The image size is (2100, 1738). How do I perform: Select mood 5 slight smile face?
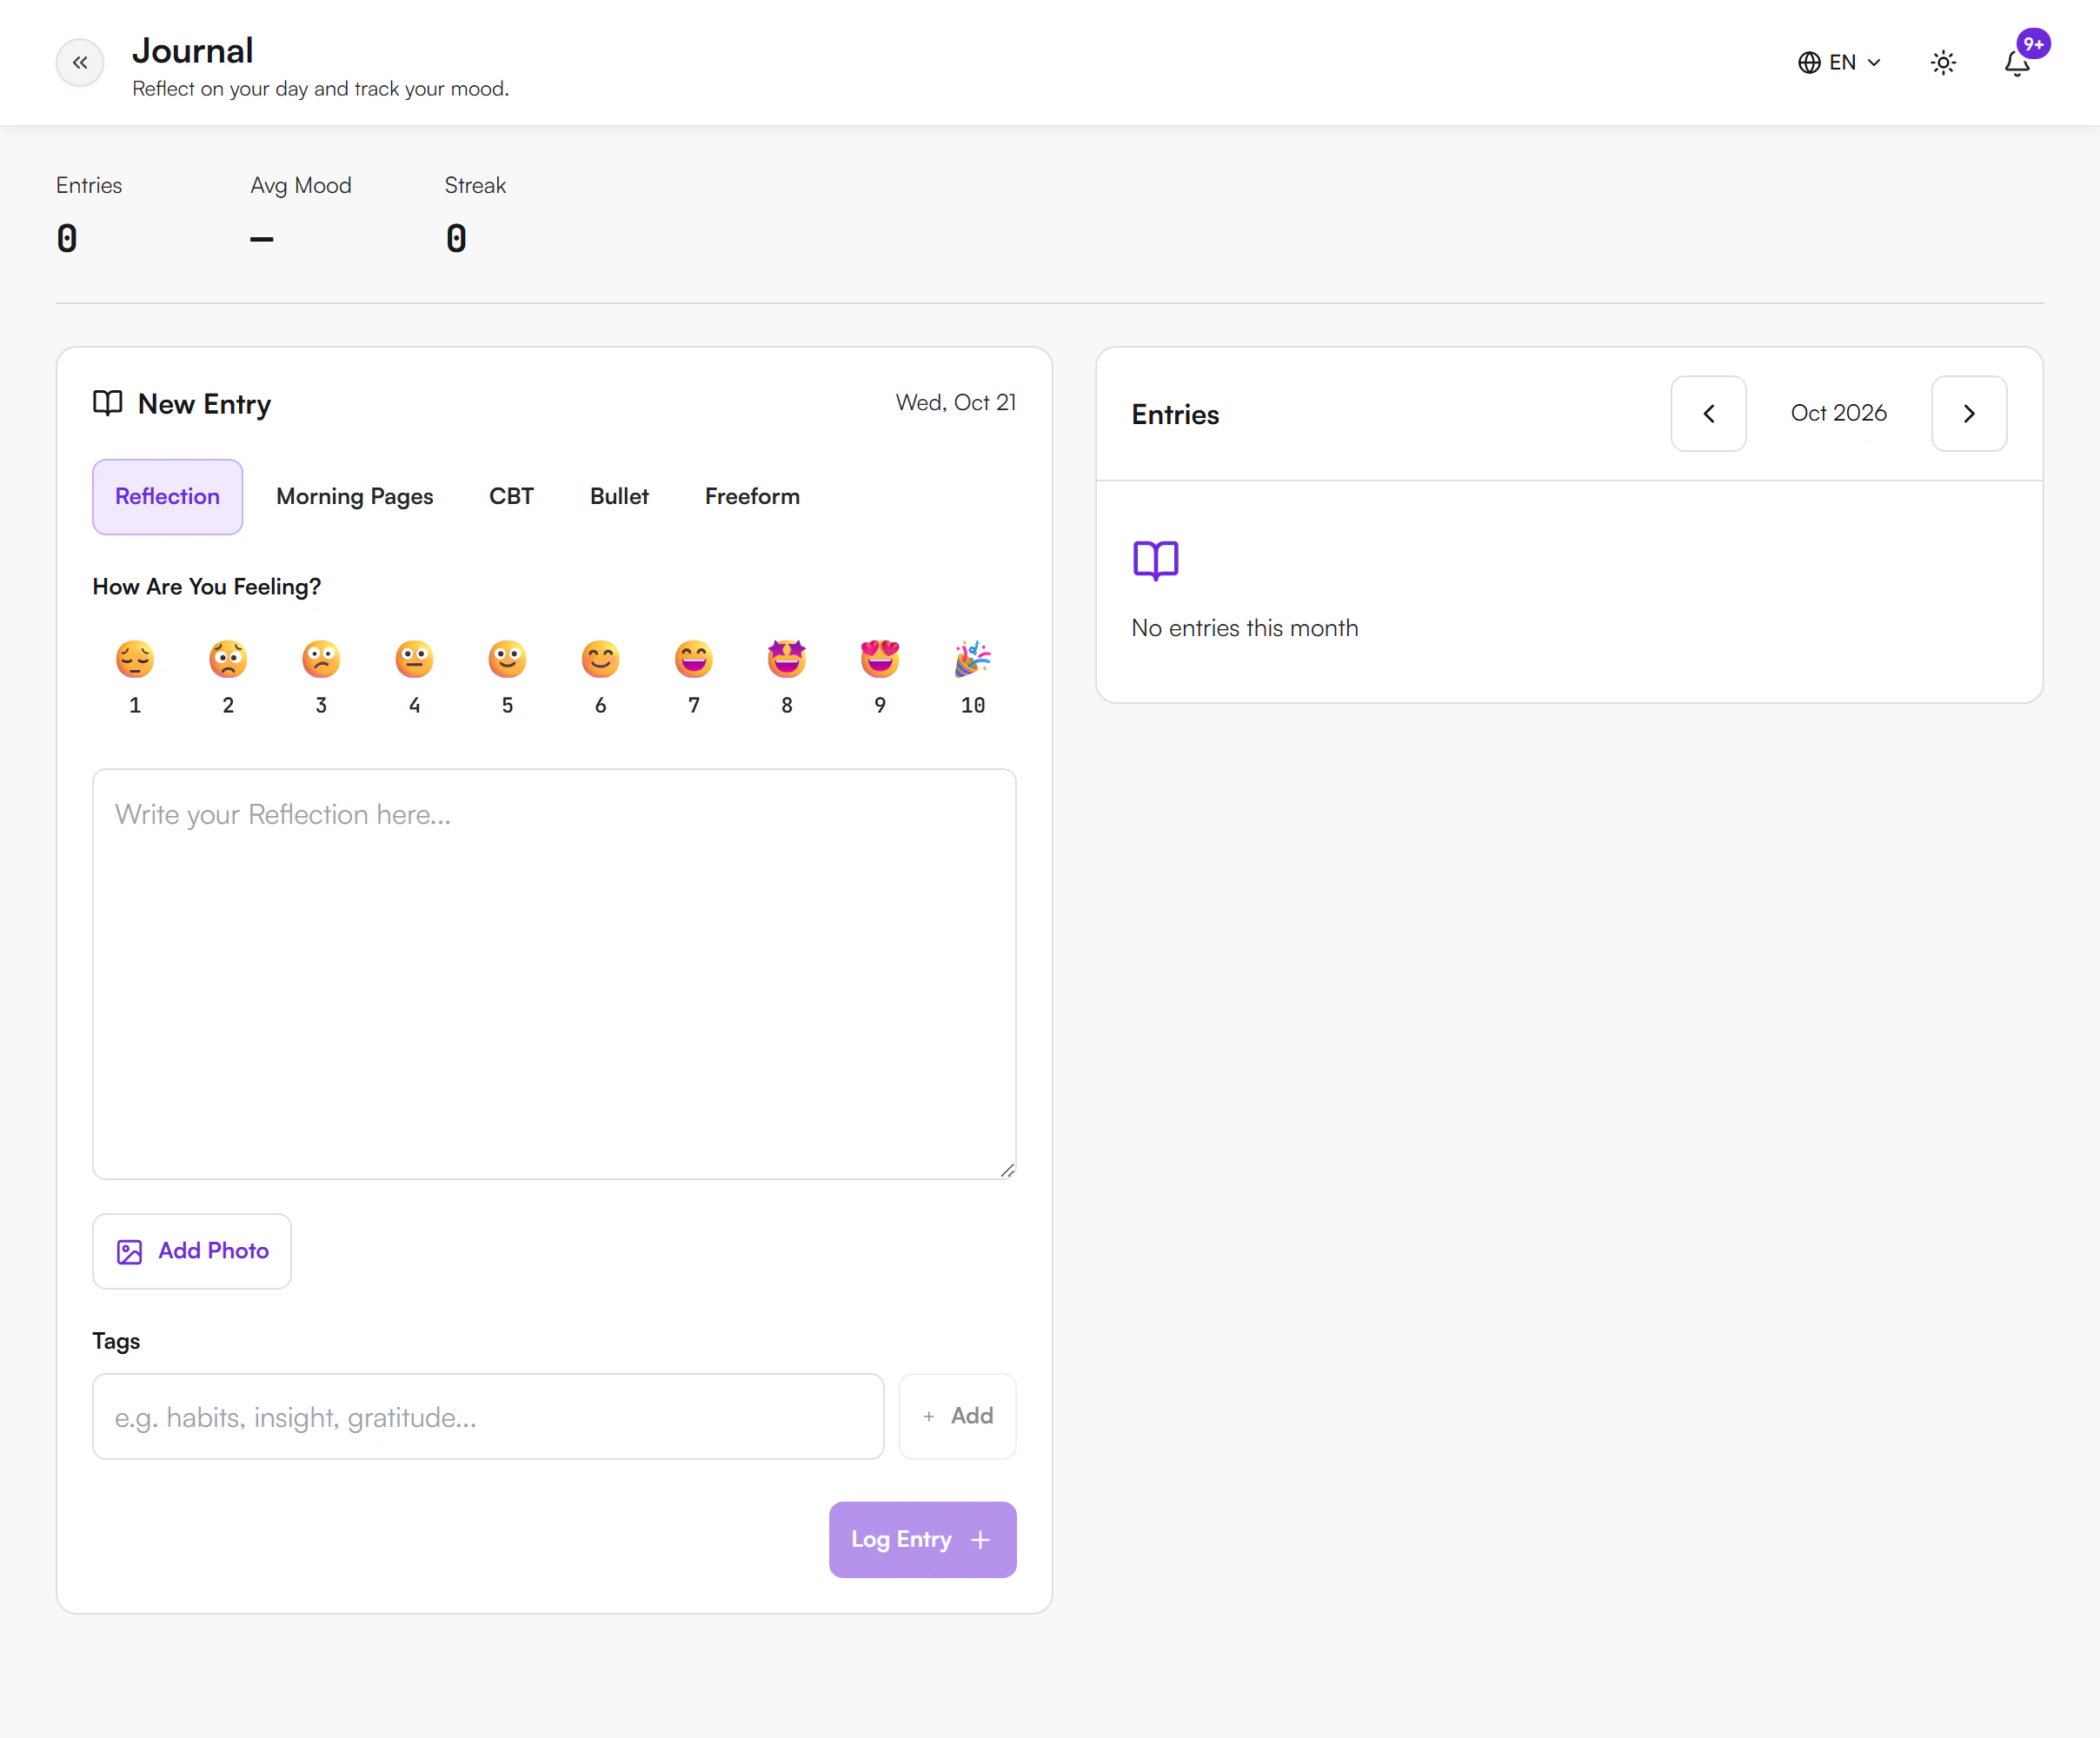click(507, 677)
